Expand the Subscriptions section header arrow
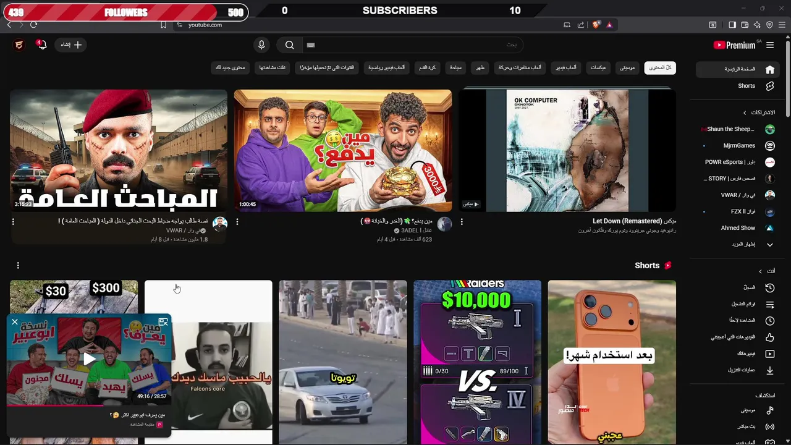The height and width of the screenshot is (445, 791). click(745, 112)
